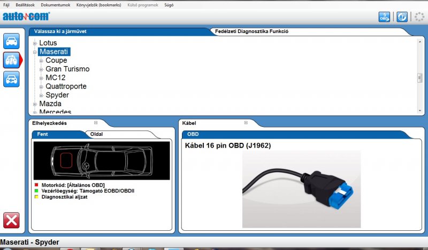Click the Vezérlőegység: Támogató EOBD/OBDII text
Image resolution: width=428 pixels, height=250 pixels.
click(x=88, y=191)
